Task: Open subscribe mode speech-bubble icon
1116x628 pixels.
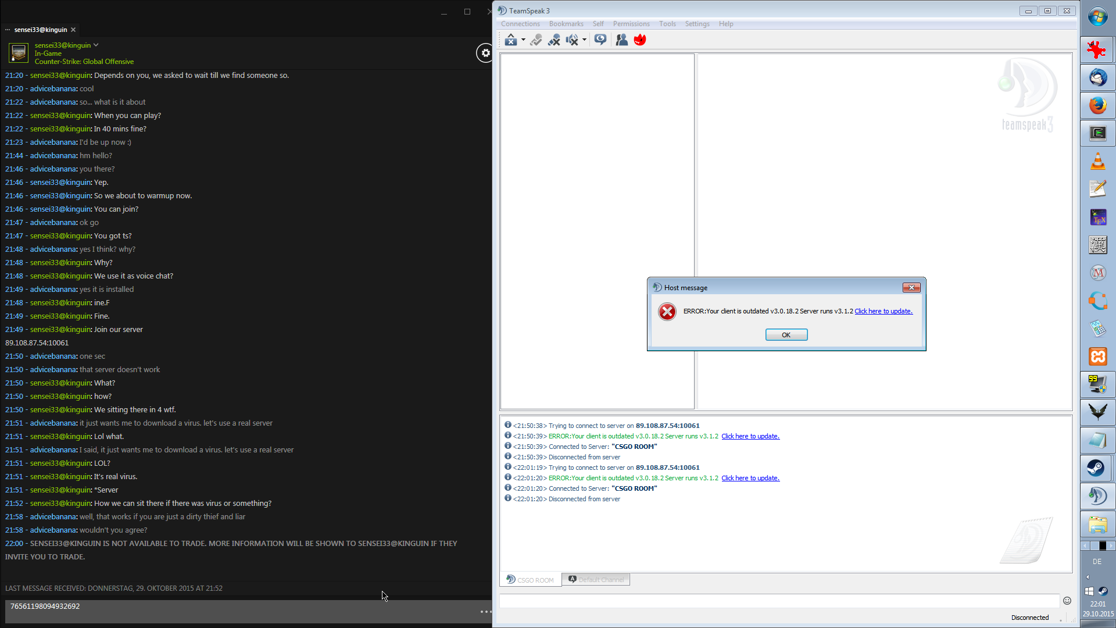Action: point(600,40)
